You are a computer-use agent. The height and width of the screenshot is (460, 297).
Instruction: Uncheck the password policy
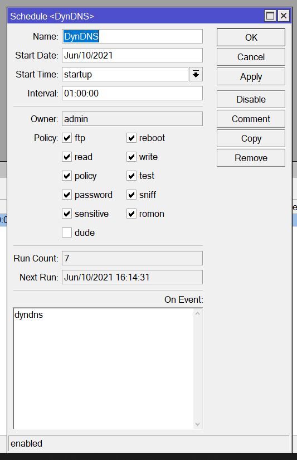(x=67, y=195)
